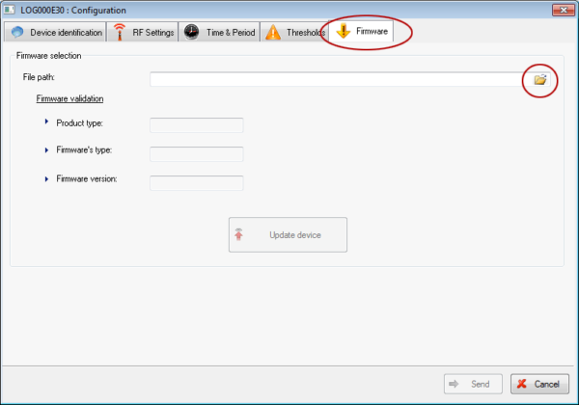
Task: Click the Firmware's type field
Action: 197,154
